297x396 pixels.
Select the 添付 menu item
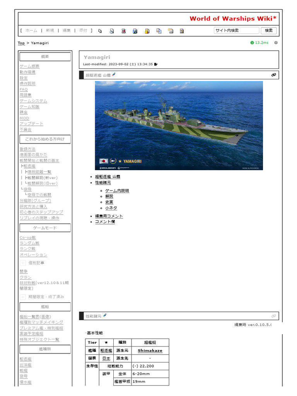tap(83, 31)
